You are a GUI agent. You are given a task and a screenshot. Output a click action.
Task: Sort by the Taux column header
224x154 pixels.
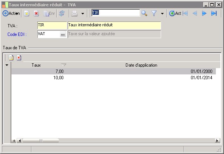pyautogui.click(x=36, y=65)
